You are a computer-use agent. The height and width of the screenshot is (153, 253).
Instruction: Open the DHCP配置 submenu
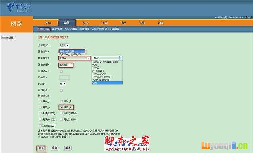click(x=57, y=29)
